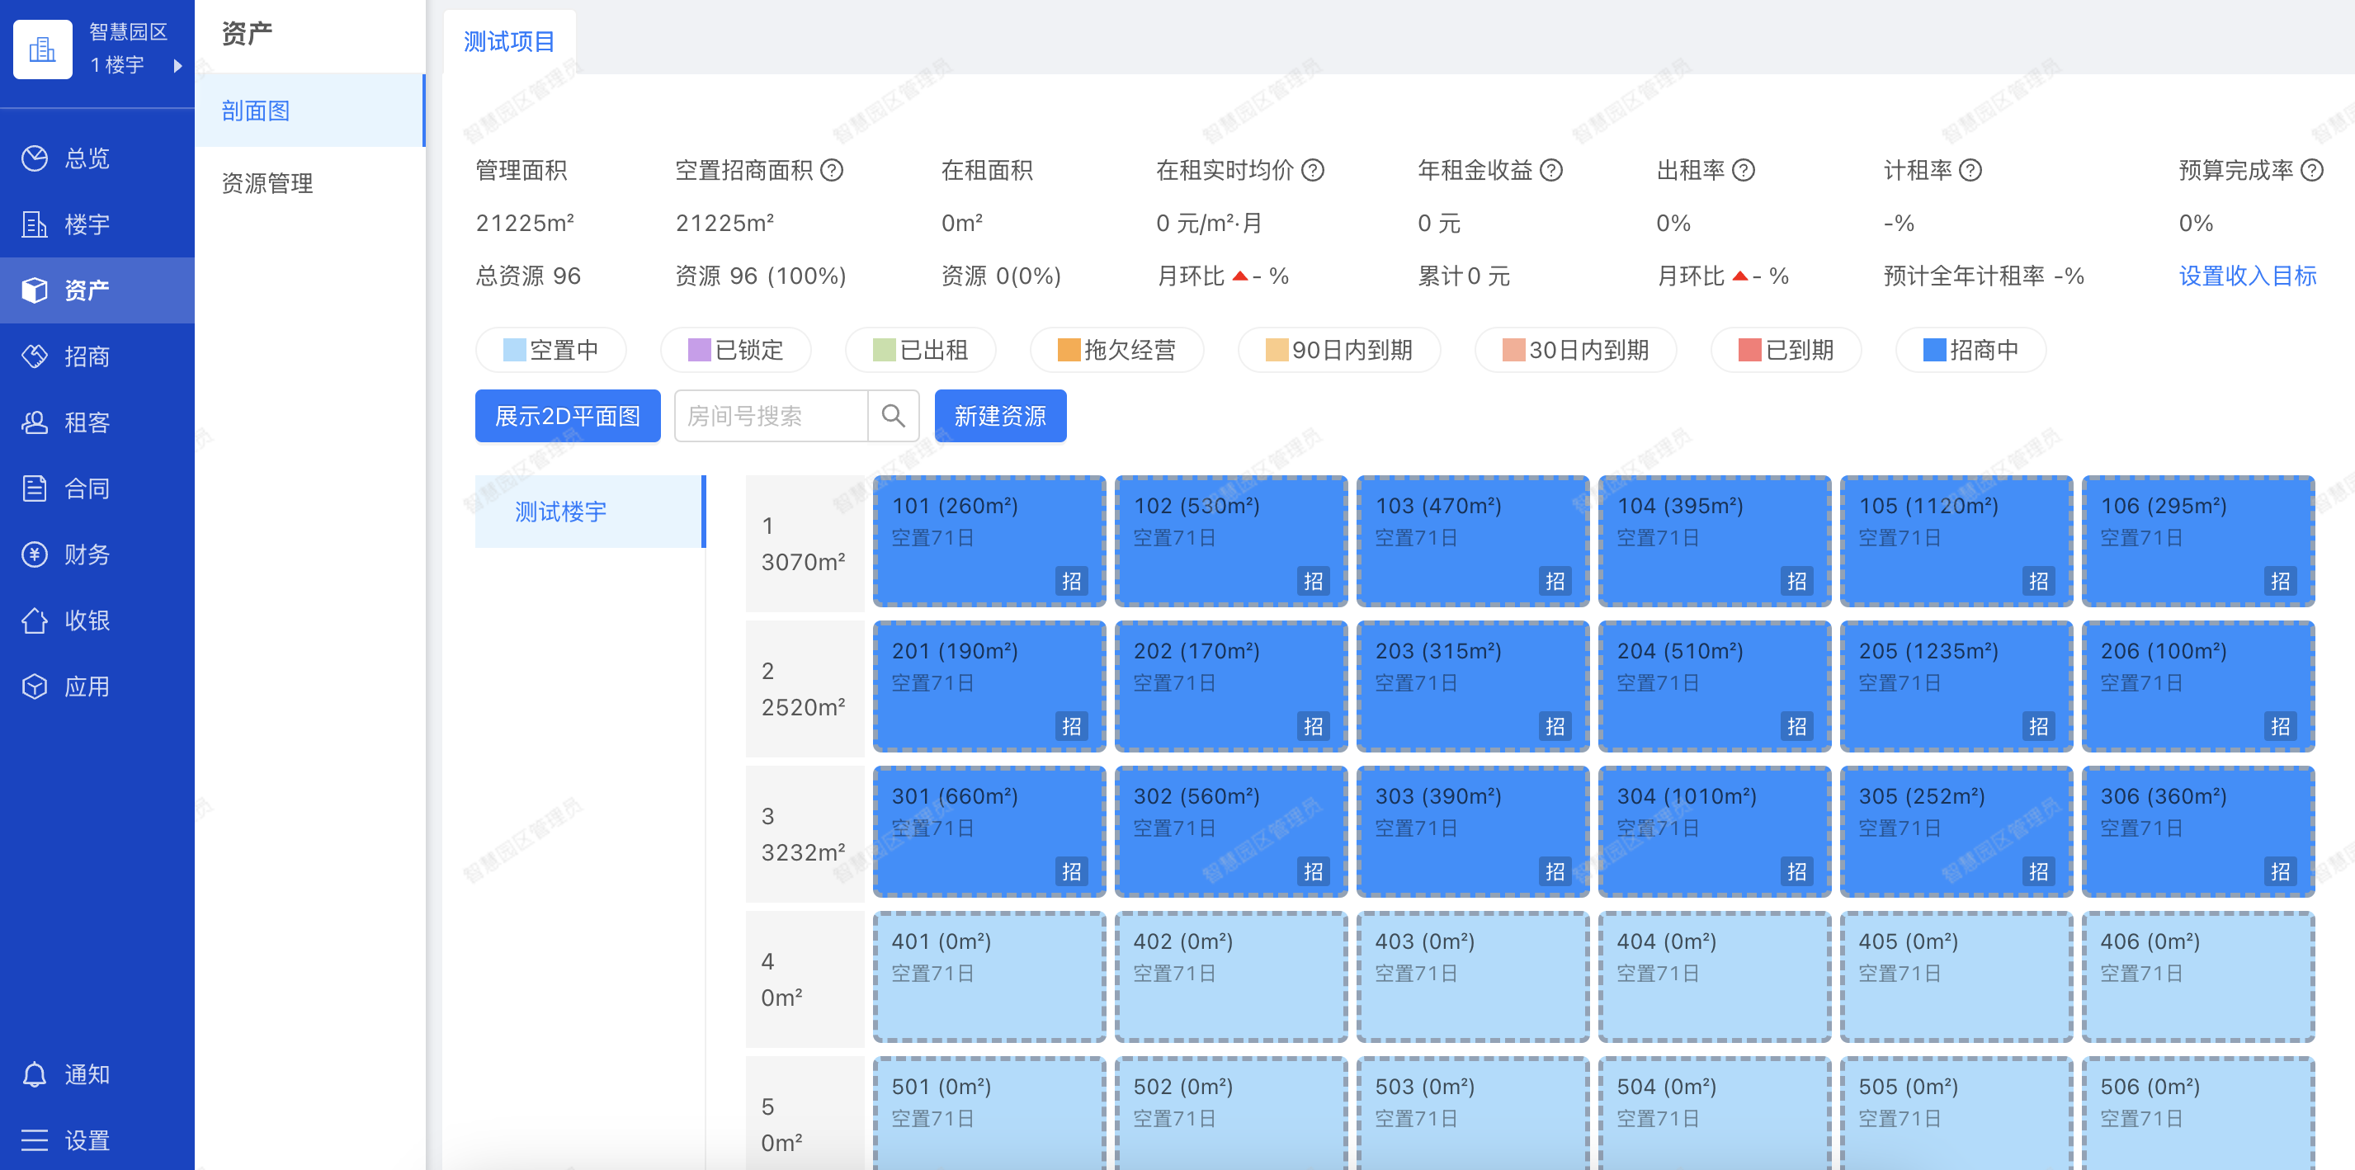This screenshot has height=1170, width=2355.
Task: Select floor 3 row label 3232m²
Action: (805, 834)
